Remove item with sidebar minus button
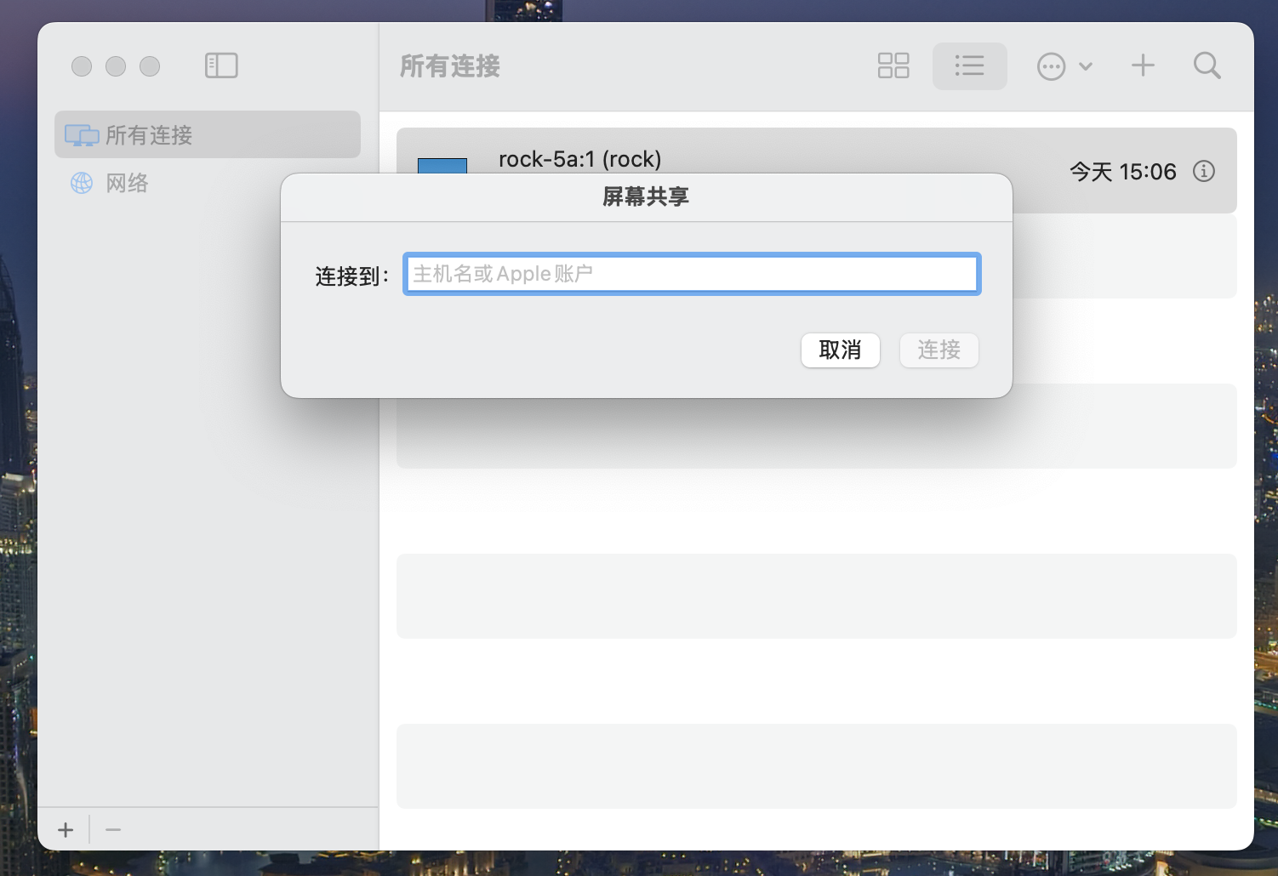The image size is (1278, 876). (x=113, y=829)
